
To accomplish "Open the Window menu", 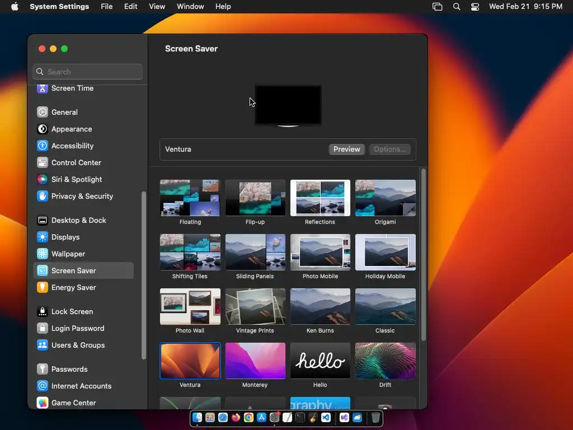I will 190,7.
